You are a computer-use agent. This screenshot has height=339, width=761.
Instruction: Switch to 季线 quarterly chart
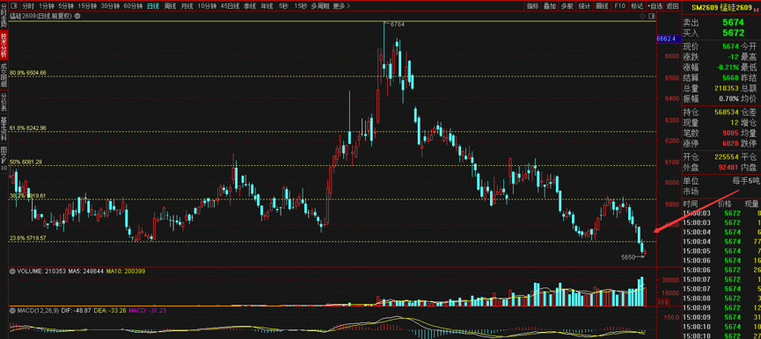(250, 6)
